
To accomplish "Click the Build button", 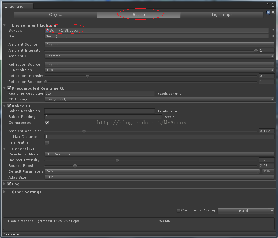I will tap(243, 211).
